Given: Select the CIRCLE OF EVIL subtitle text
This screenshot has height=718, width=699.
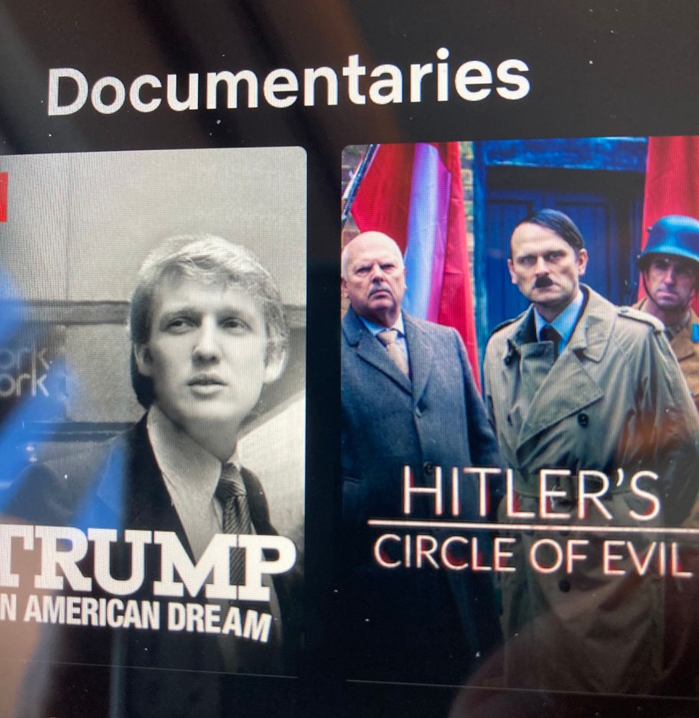Looking at the screenshot, I should [x=532, y=554].
